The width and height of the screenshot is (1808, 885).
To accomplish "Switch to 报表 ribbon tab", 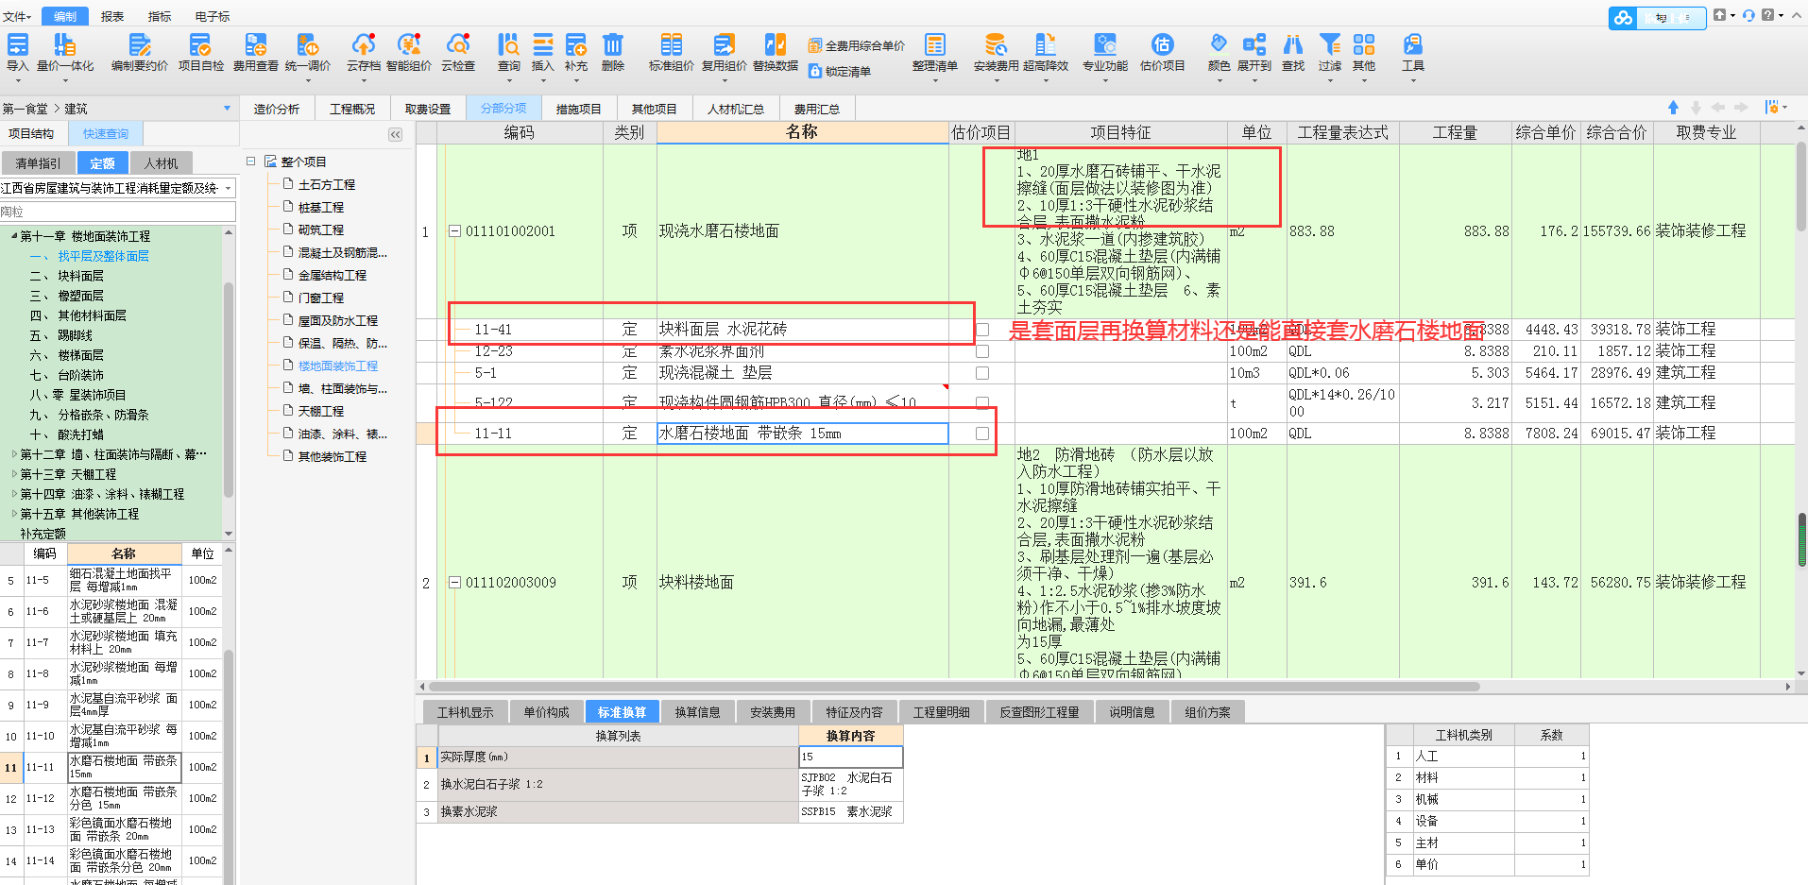I will (112, 16).
